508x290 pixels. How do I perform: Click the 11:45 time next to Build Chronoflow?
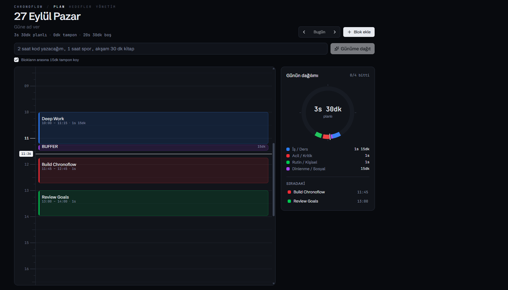[x=363, y=192]
